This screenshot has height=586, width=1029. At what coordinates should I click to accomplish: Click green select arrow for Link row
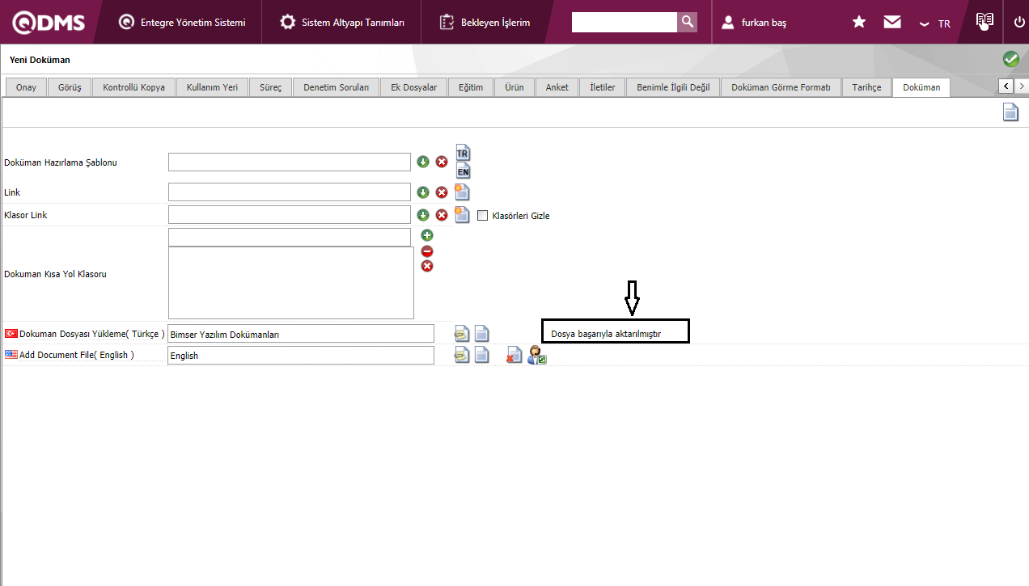click(423, 192)
